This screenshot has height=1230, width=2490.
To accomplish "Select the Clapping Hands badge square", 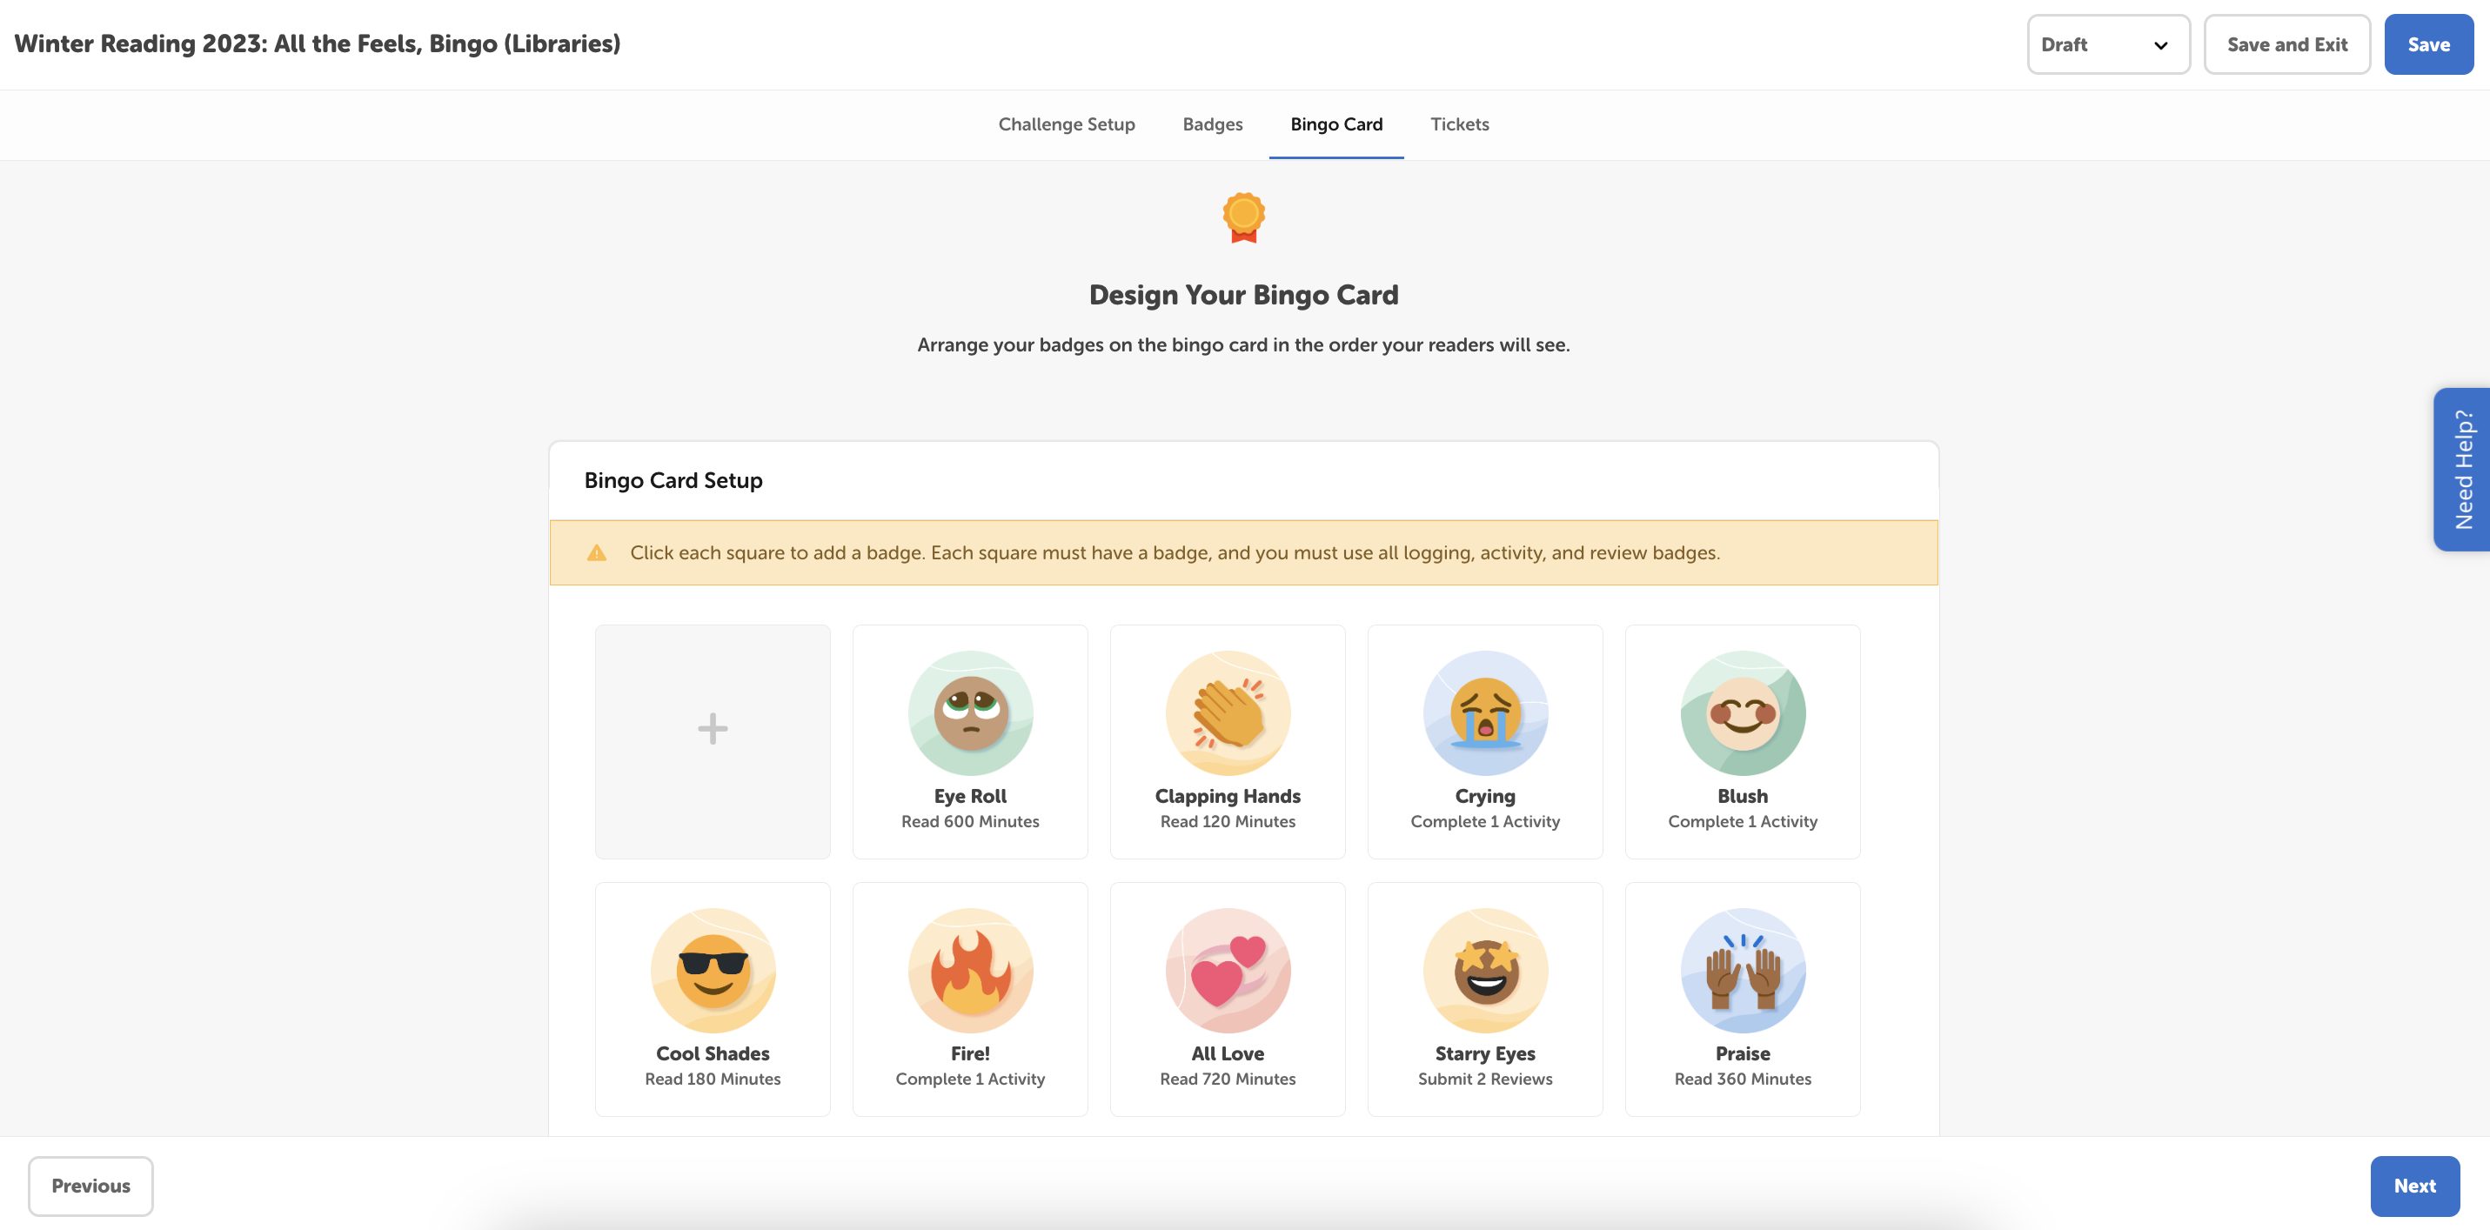I will 1227,741.
